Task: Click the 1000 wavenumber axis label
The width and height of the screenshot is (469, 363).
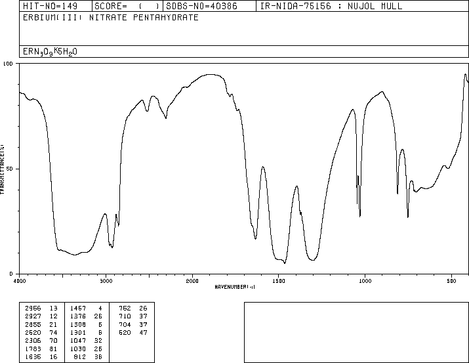Action: [365, 281]
